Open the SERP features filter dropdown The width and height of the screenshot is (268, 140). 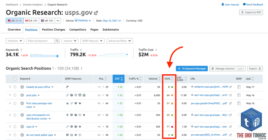[x=92, y=41]
